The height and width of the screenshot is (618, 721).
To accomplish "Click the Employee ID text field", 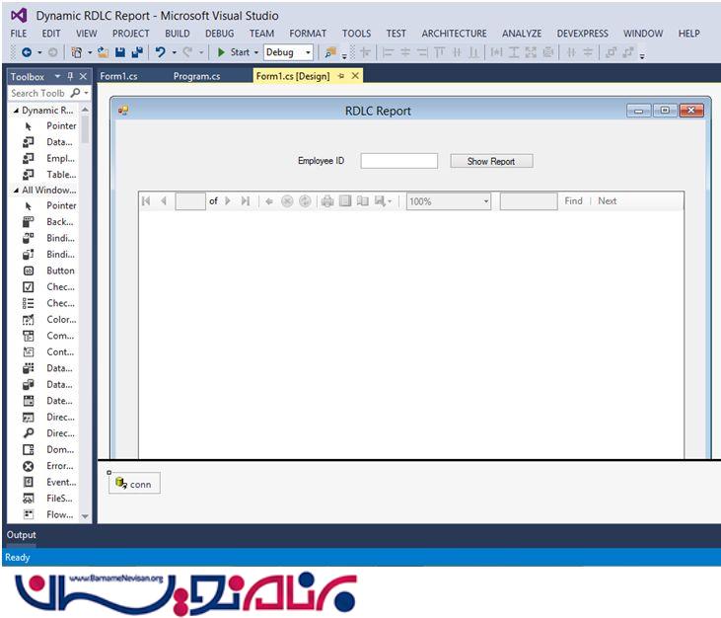I will click(x=398, y=161).
